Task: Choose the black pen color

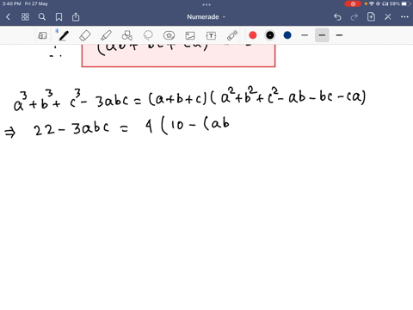Action: click(270, 35)
